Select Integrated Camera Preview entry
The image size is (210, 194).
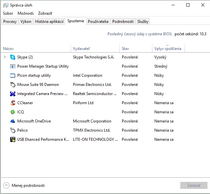click(42, 94)
